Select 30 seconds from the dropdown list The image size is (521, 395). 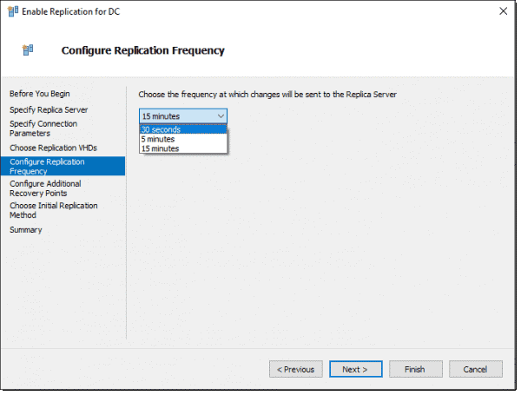(183, 129)
